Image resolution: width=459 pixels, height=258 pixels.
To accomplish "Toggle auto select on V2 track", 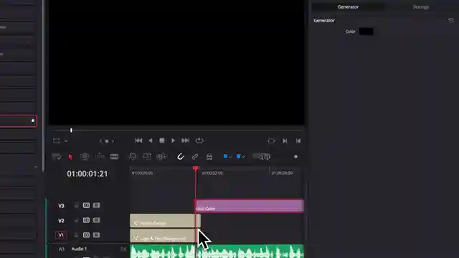I will click(86, 220).
